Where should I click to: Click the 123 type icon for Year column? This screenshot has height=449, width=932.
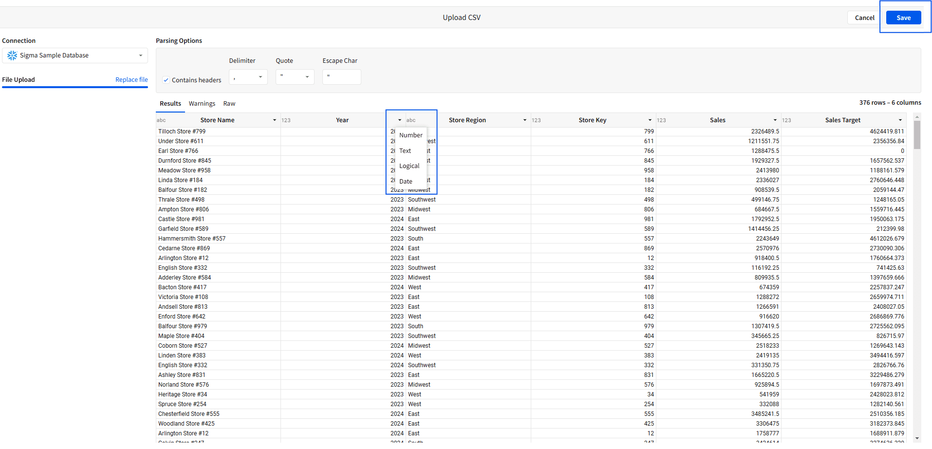(x=286, y=120)
